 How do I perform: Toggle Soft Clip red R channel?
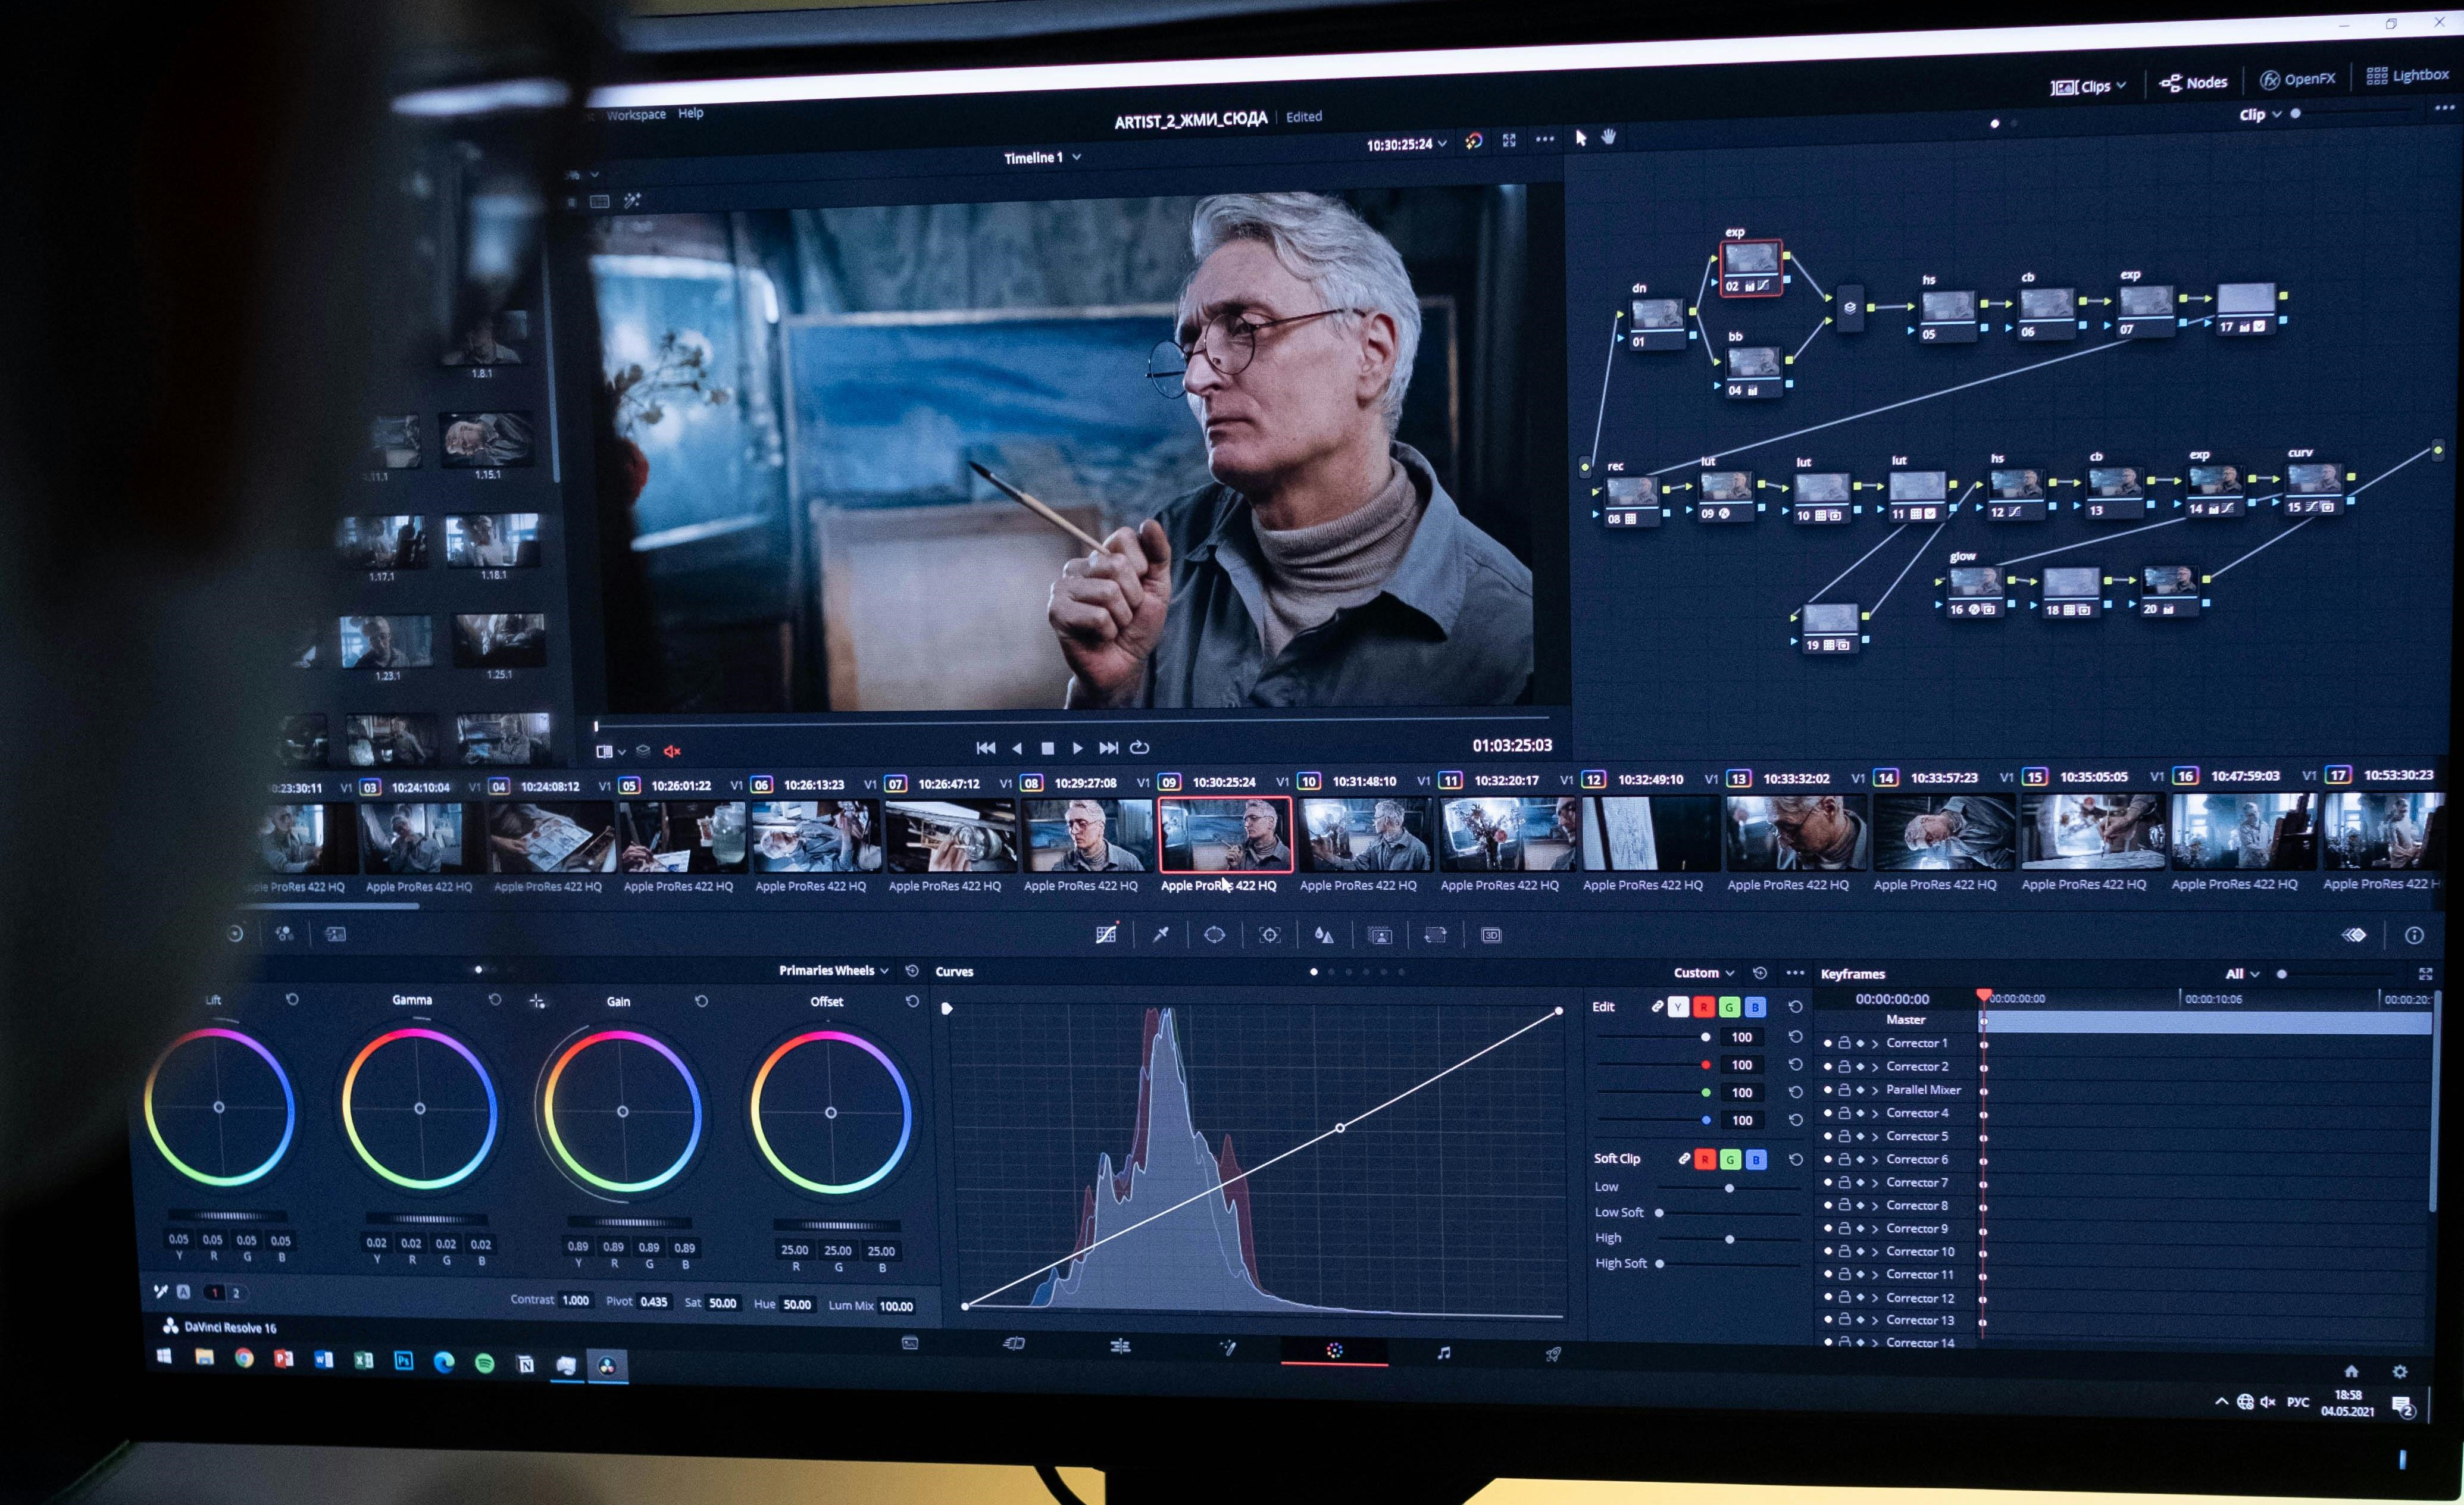(1705, 1159)
